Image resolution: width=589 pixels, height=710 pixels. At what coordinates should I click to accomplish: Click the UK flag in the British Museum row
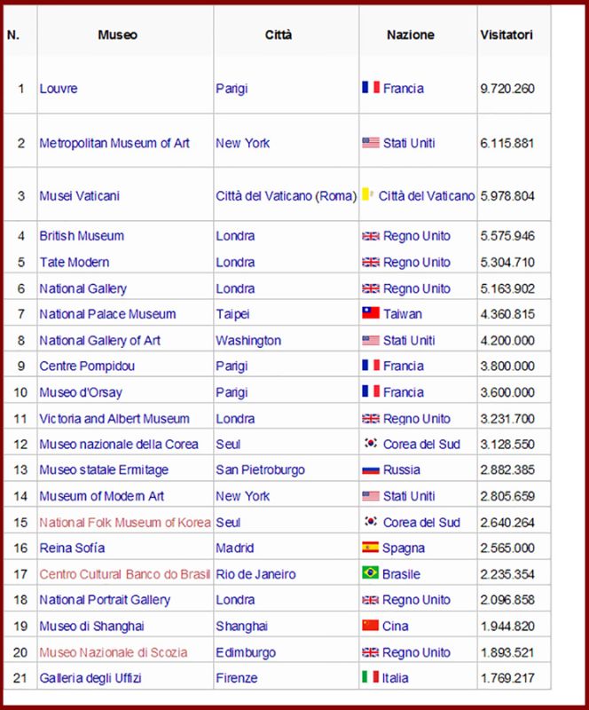(371, 236)
